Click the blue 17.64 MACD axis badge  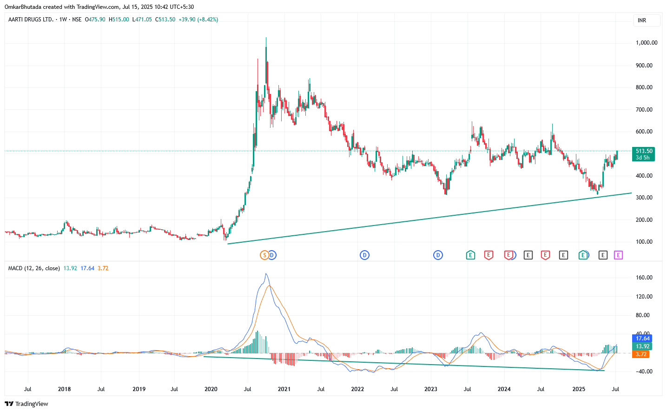point(642,339)
